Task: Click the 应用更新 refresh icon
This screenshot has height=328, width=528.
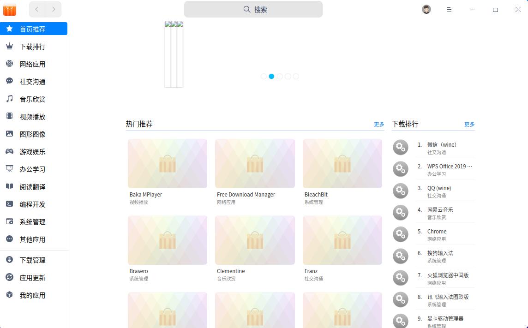Action: coord(9,277)
